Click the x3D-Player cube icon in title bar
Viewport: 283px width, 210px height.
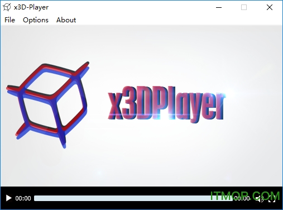(x=7, y=7)
